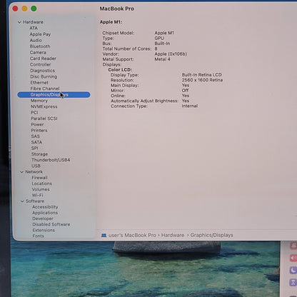Viewport: 297px width, 297px height.
Task: Open the Power hardware entry
Action: coord(37,124)
